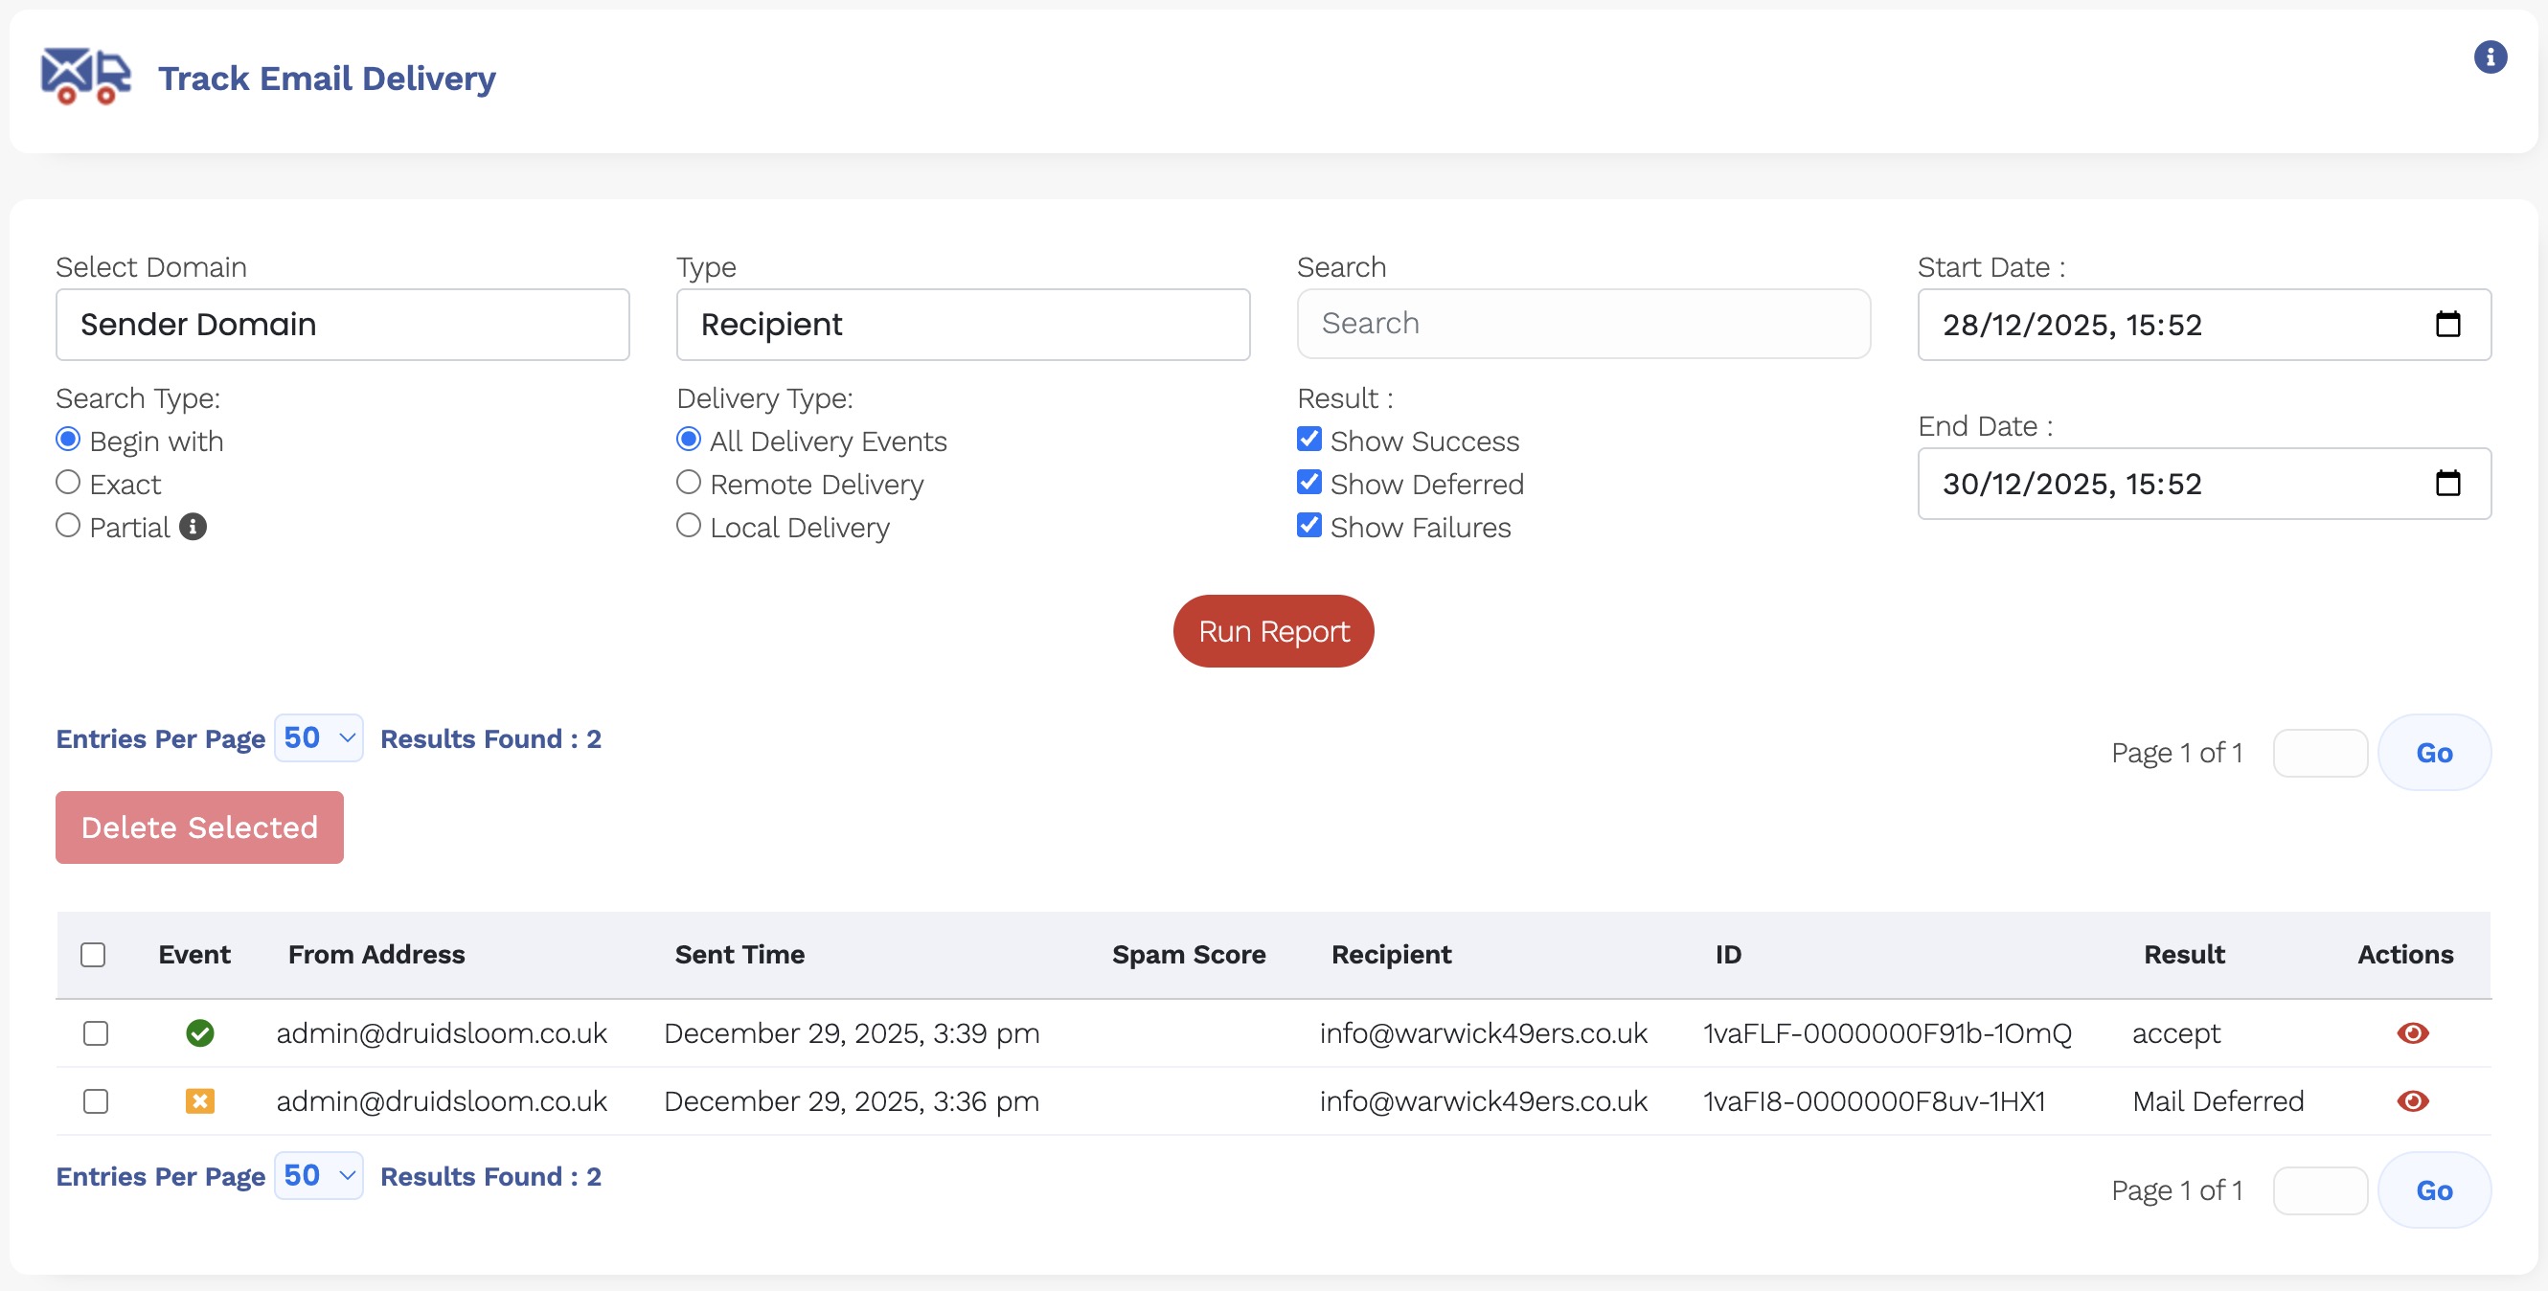
Task: Sort by the Spam Score column header
Action: pos(1188,955)
